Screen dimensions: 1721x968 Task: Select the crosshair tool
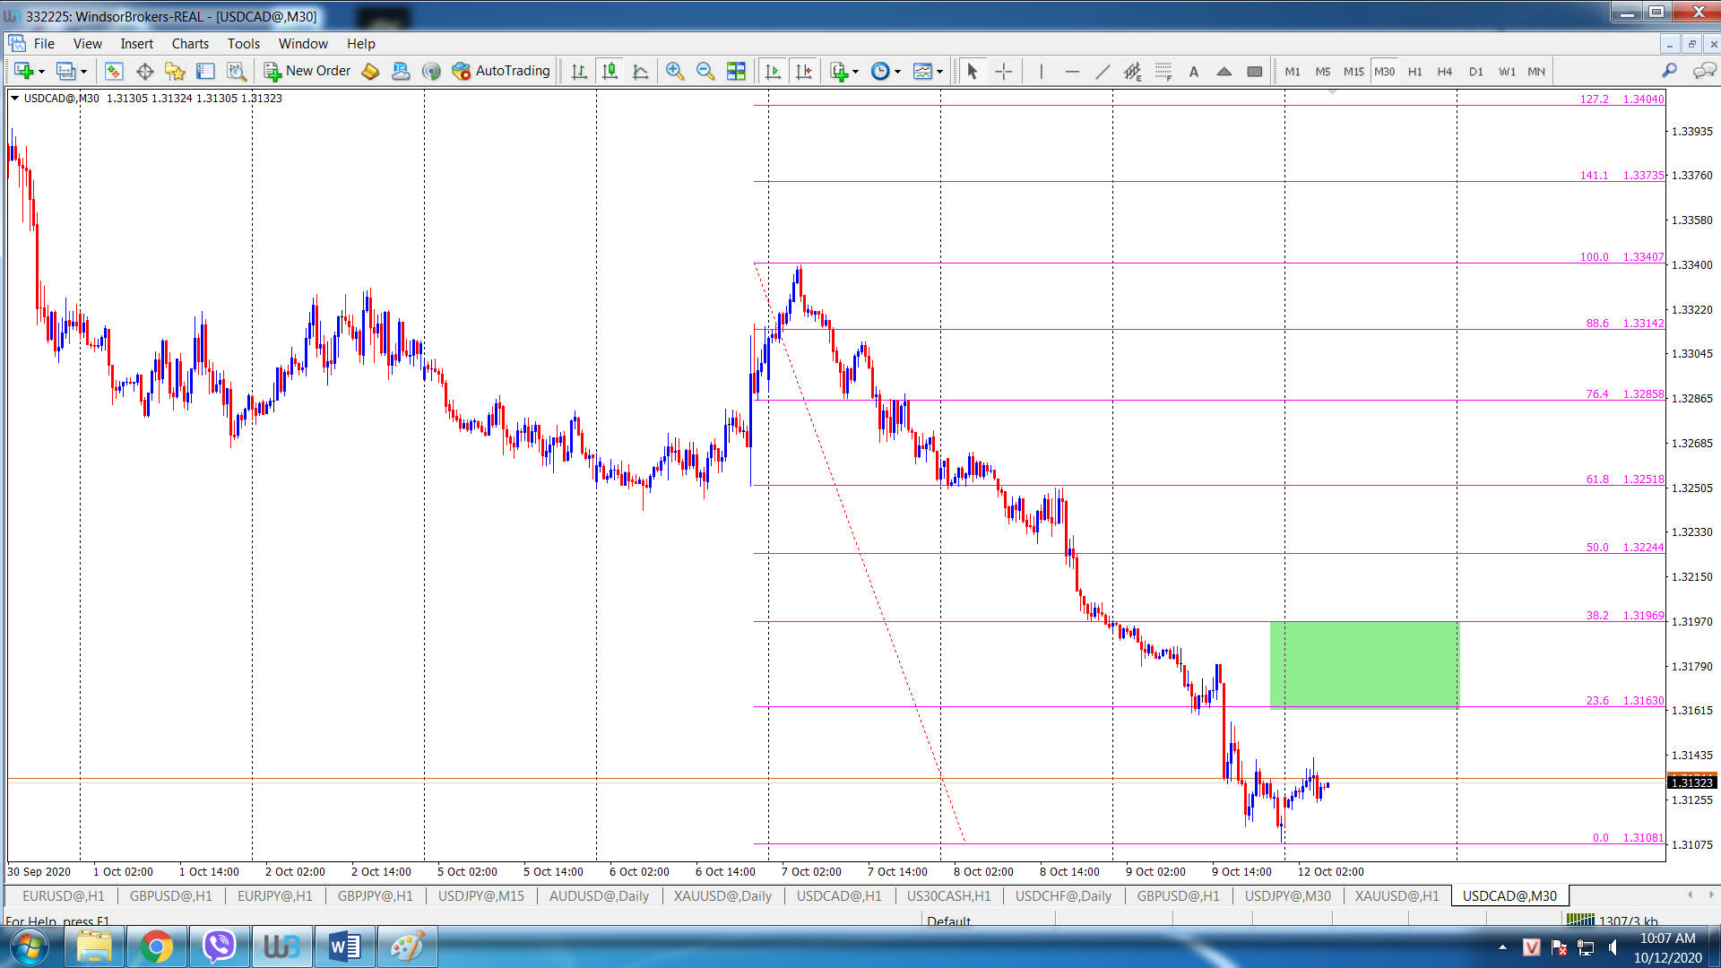pos(1004,72)
